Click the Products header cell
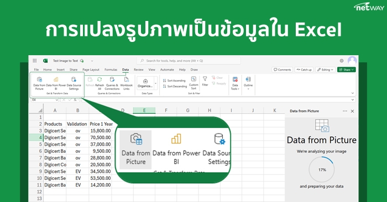 tap(55, 124)
